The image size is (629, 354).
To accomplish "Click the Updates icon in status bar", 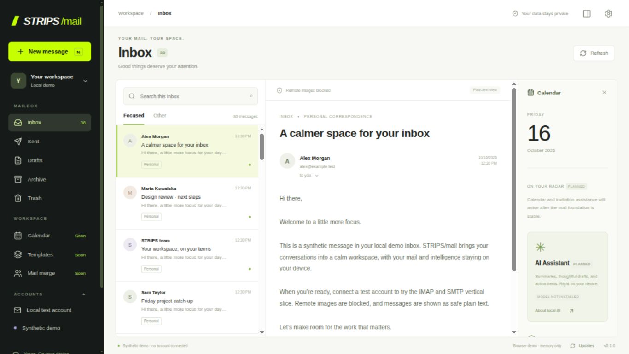I will [x=572, y=346].
